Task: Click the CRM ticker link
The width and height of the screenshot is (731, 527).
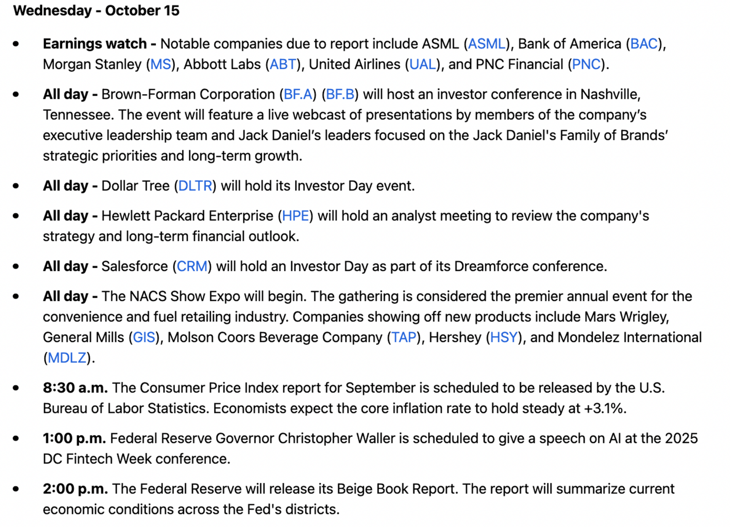Action: (x=192, y=266)
